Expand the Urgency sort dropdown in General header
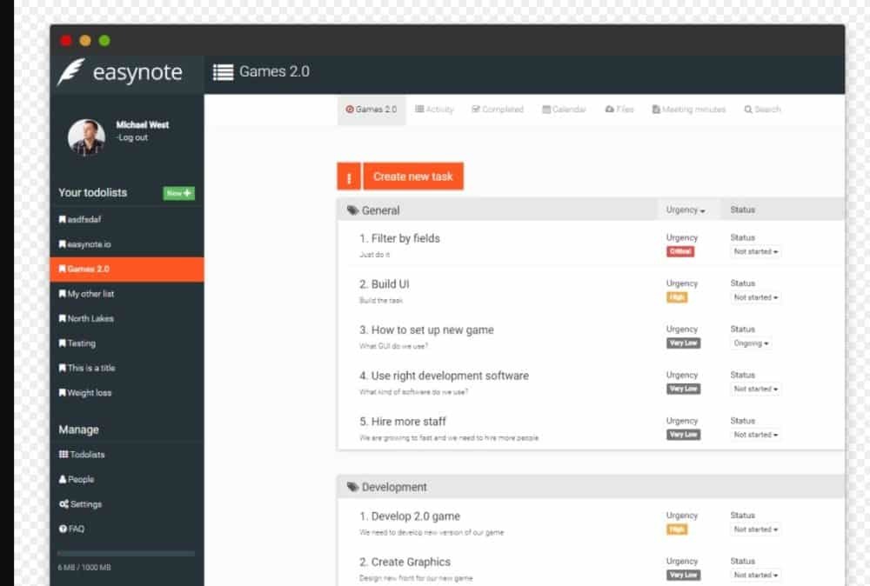The image size is (870, 586). pos(686,210)
